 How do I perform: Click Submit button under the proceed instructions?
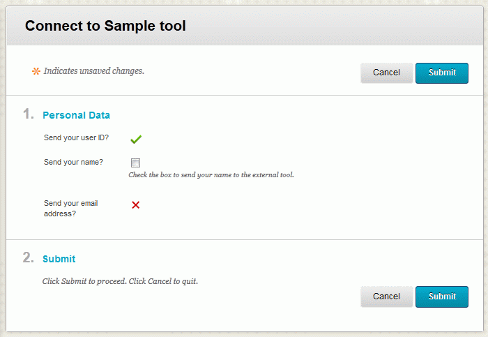[x=442, y=297]
